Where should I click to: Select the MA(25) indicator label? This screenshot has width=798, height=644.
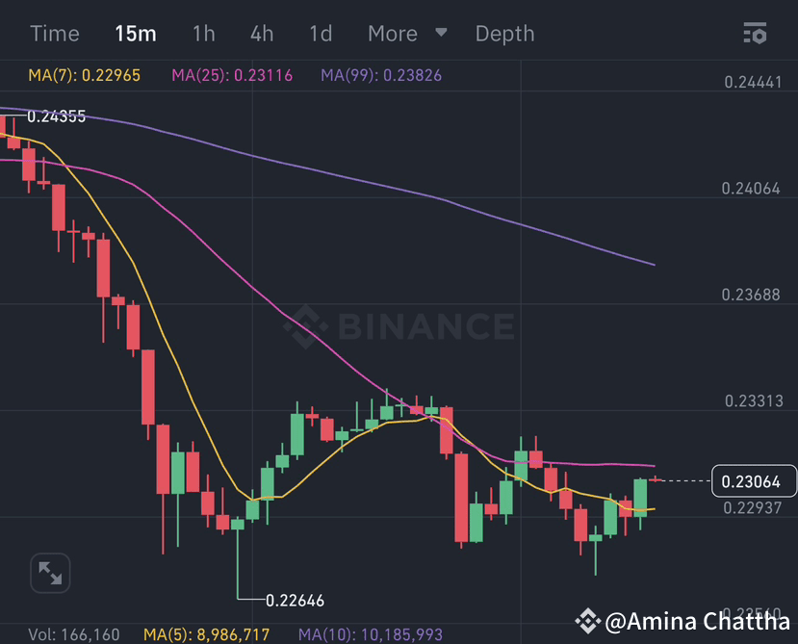point(231,73)
